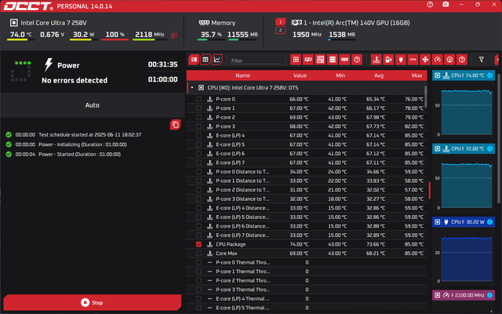Filter sensors by memory device

tap(344, 60)
